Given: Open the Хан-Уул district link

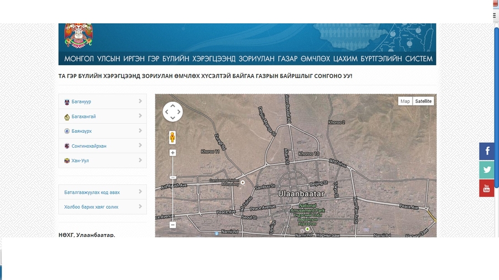Looking at the screenshot, I should pos(80,160).
